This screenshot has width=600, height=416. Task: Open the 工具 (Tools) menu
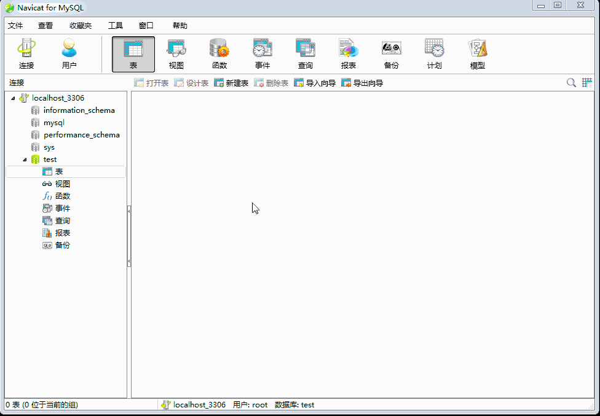(116, 26)
